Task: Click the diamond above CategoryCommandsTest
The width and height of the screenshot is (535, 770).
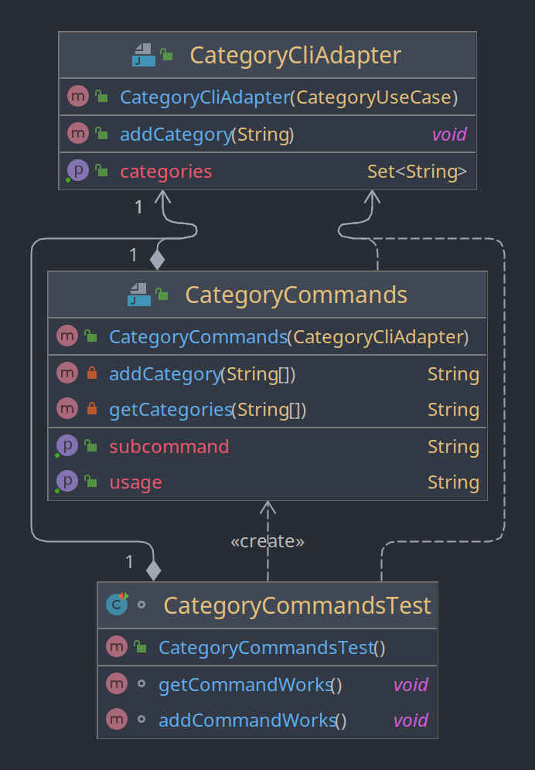Action: tap(154, 570)
